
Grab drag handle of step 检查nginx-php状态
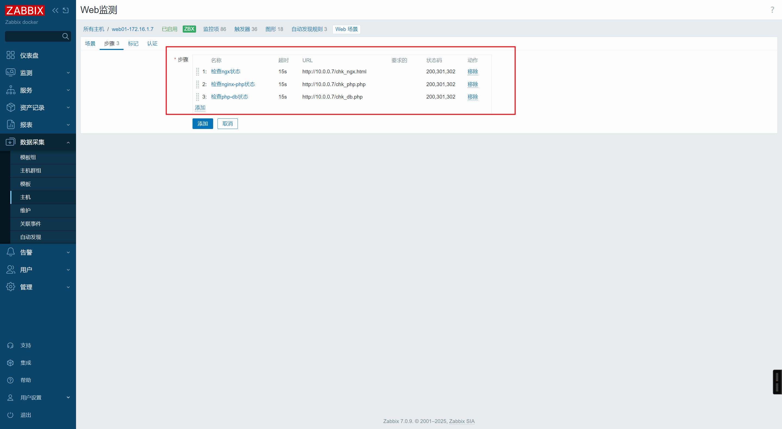tap(197, 84)
